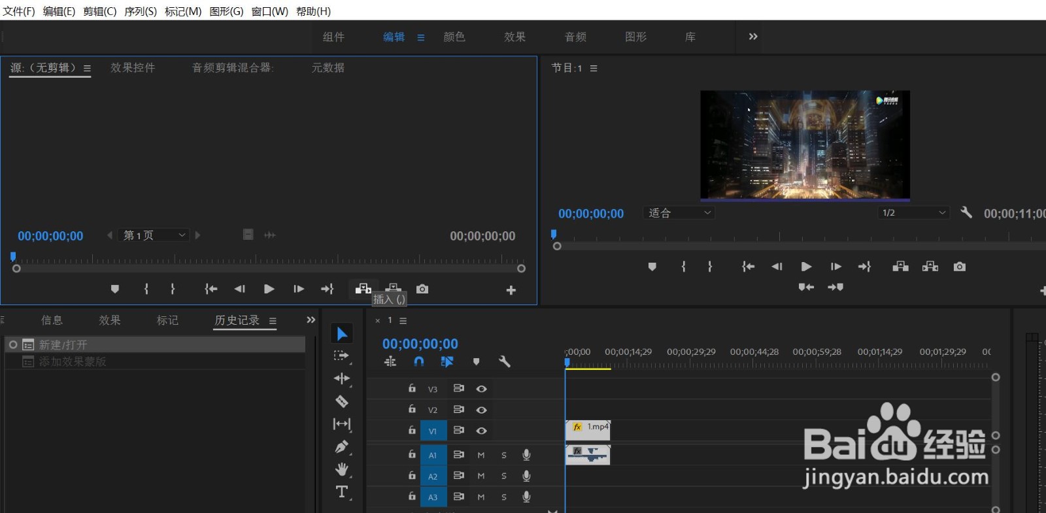Open 元数据 panel tab
This screenshot has width=1046, height=513.
click(x=328, y=68)
